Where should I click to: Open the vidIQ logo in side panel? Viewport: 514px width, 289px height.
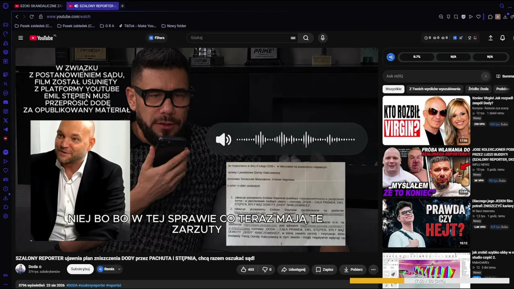tap(390, 57)
